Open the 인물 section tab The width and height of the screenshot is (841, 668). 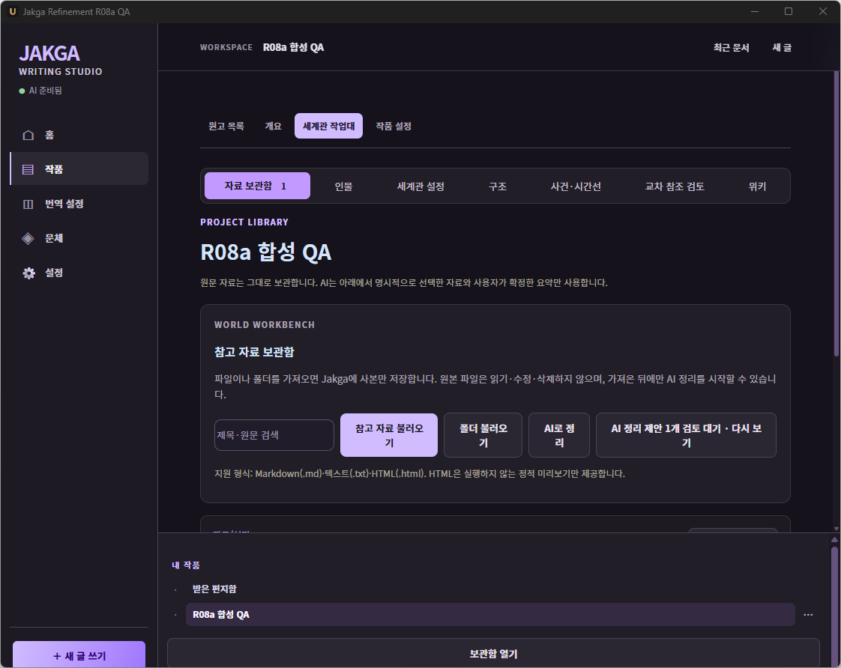[343, 186]
